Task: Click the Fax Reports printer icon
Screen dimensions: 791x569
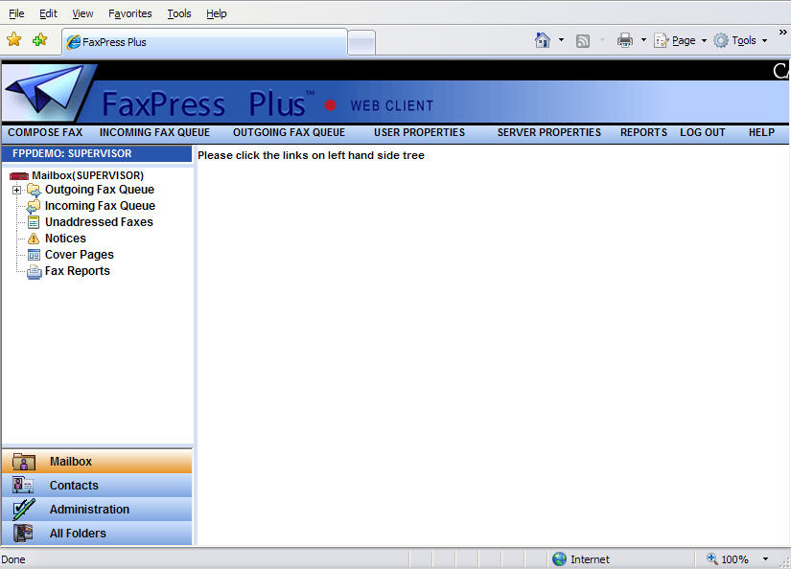Action: click(x=34, y=271)
